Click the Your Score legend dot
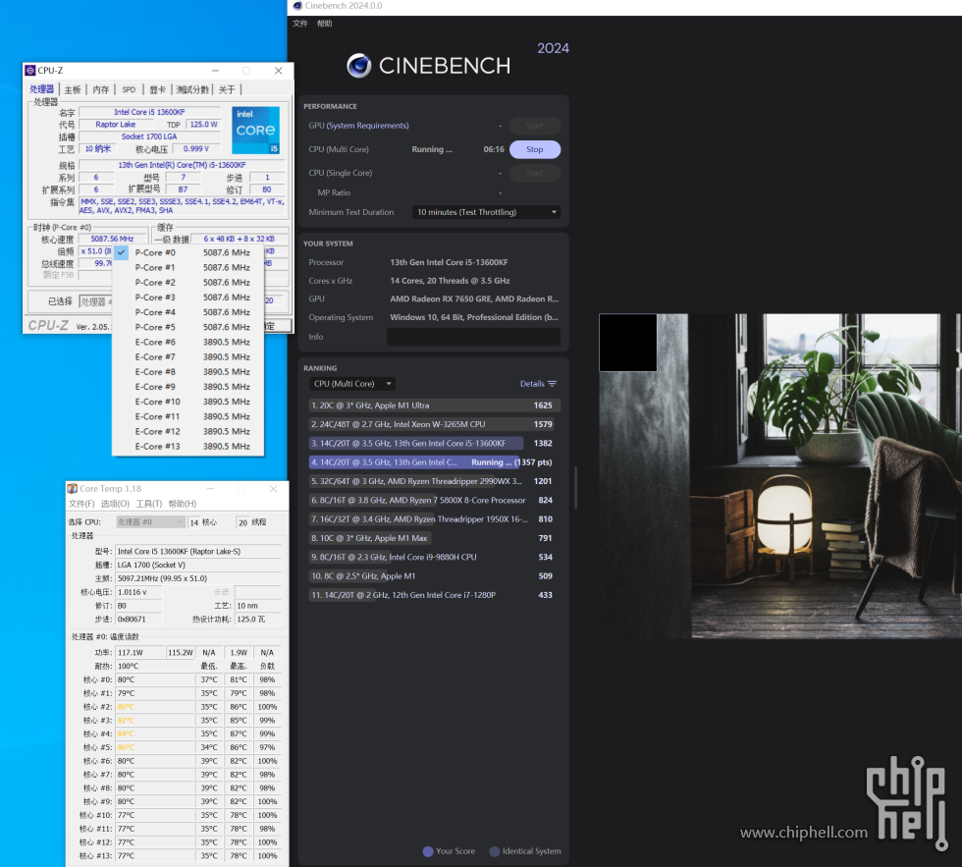 428,851
